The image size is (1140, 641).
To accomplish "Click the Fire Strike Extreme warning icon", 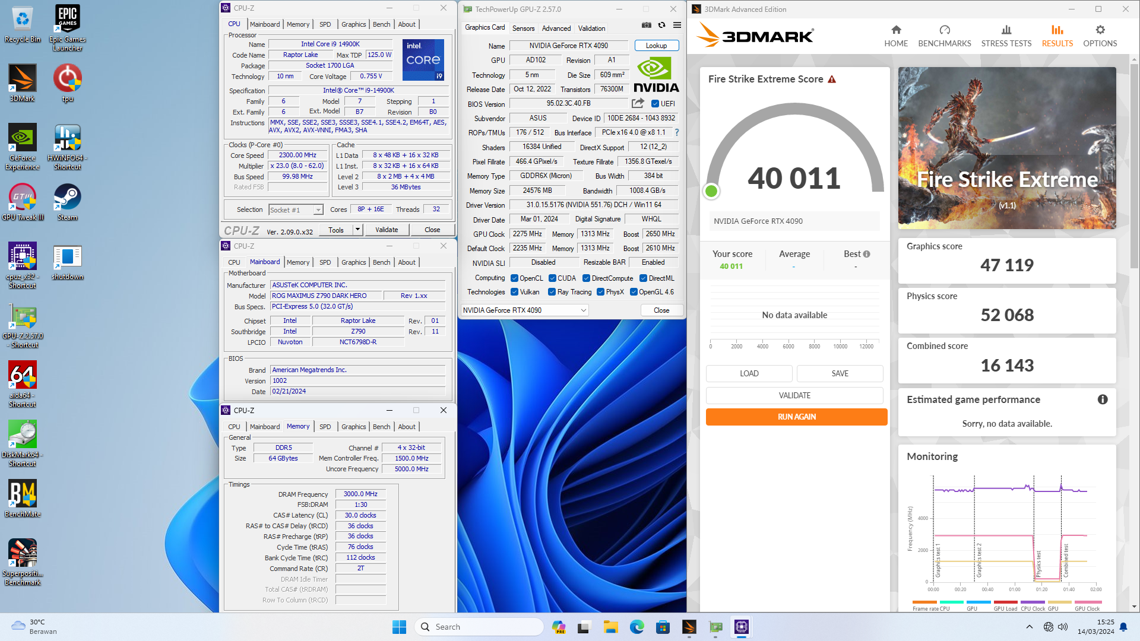I will [832, 79].
